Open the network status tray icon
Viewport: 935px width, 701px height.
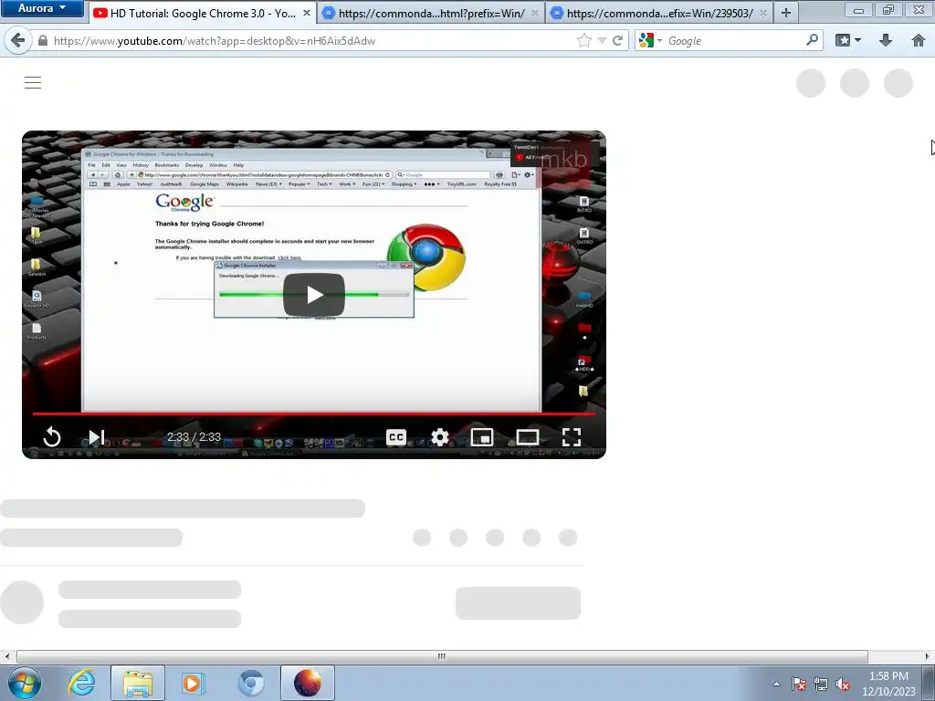point(821,684)
